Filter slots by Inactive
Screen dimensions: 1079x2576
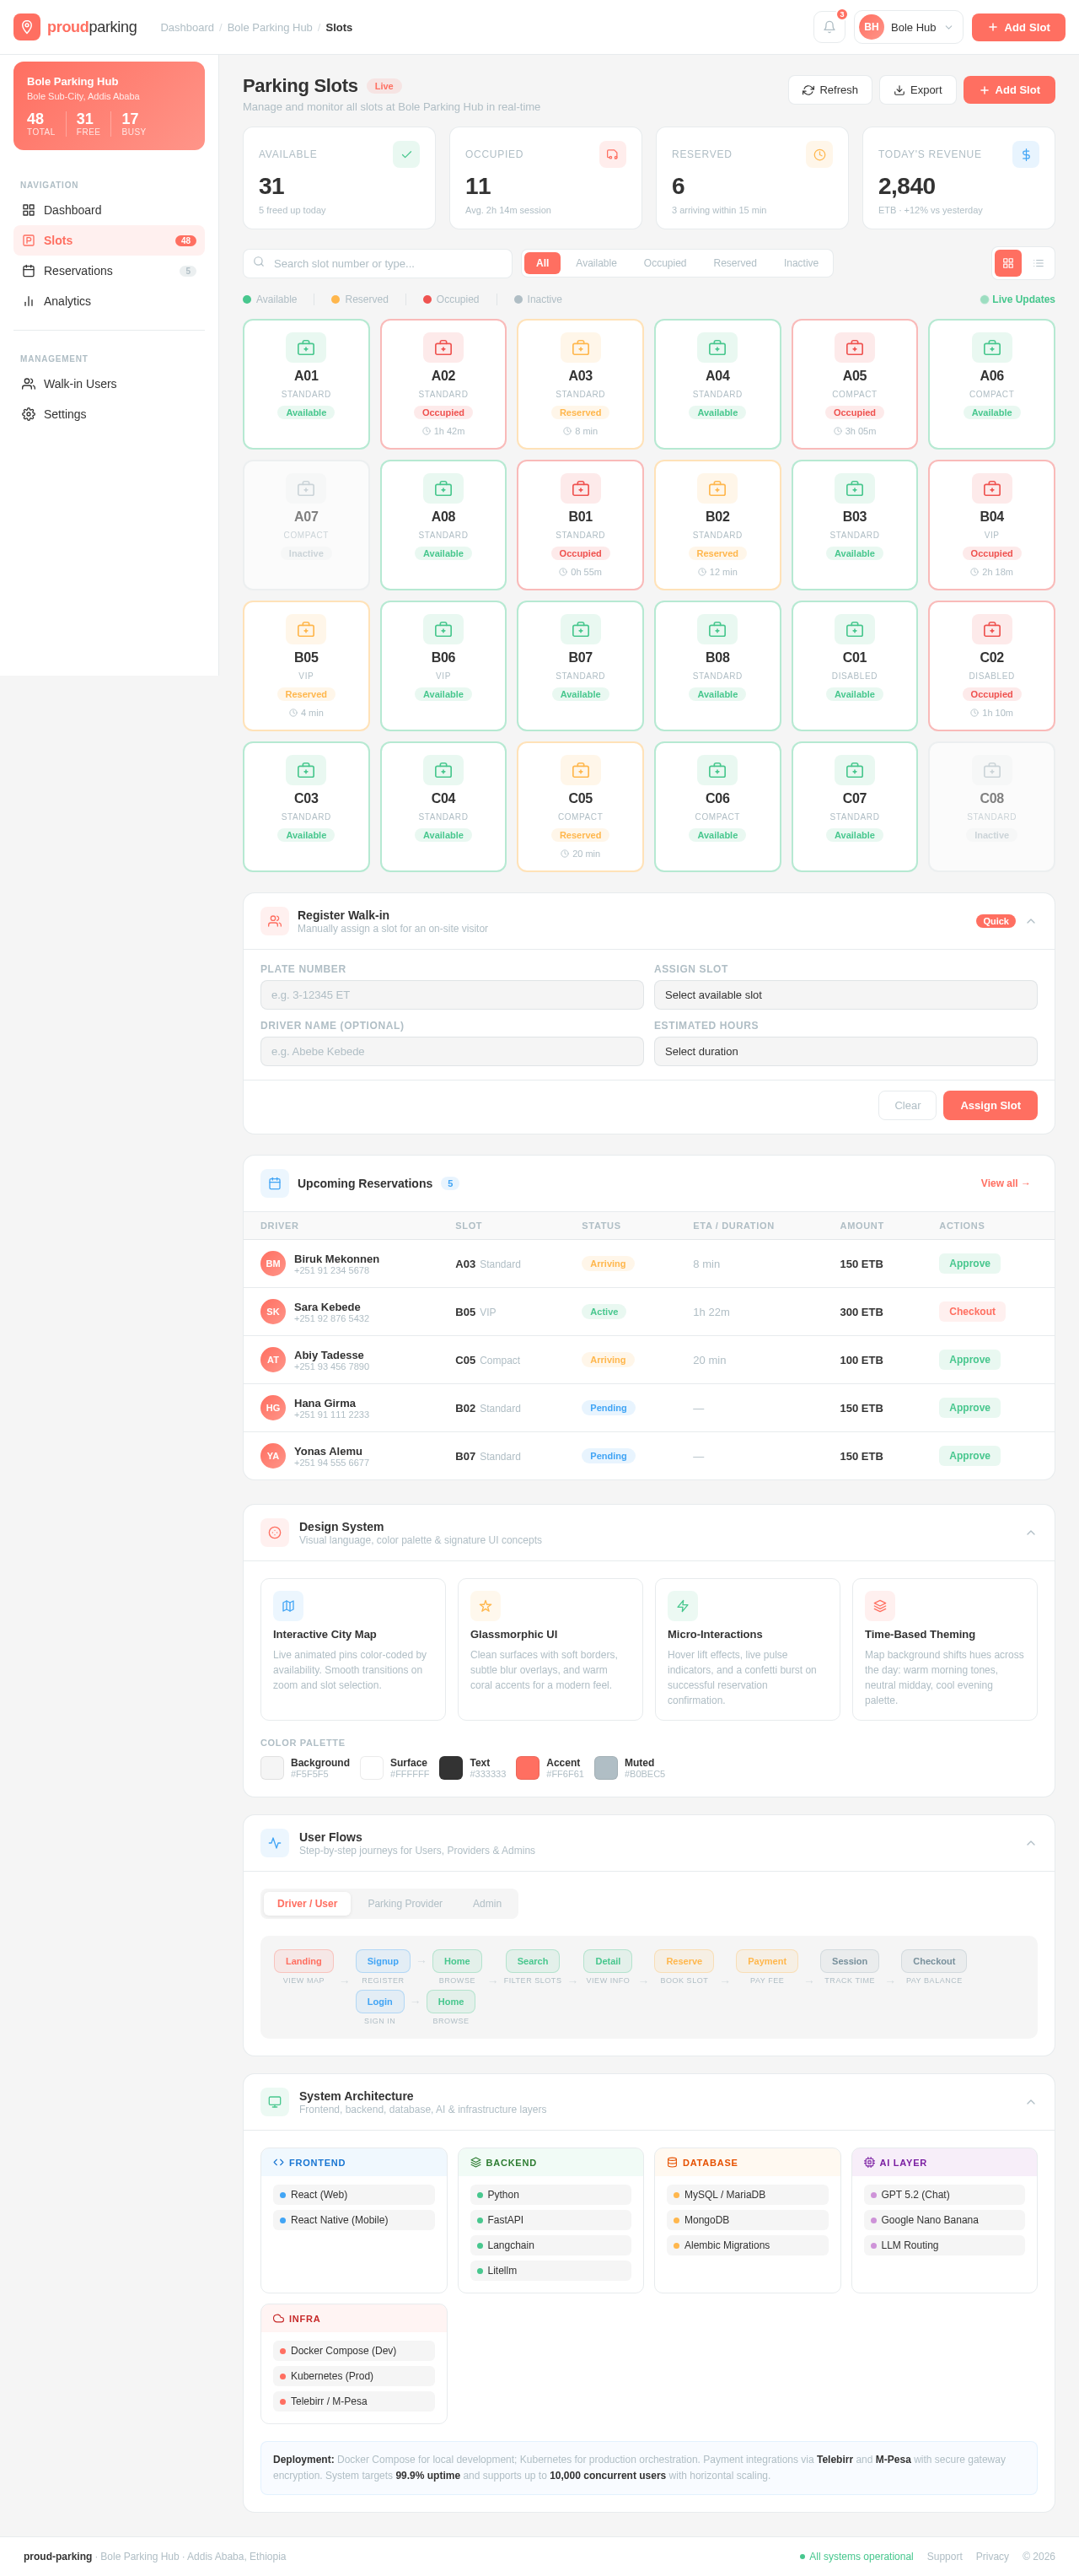(800, 263)
